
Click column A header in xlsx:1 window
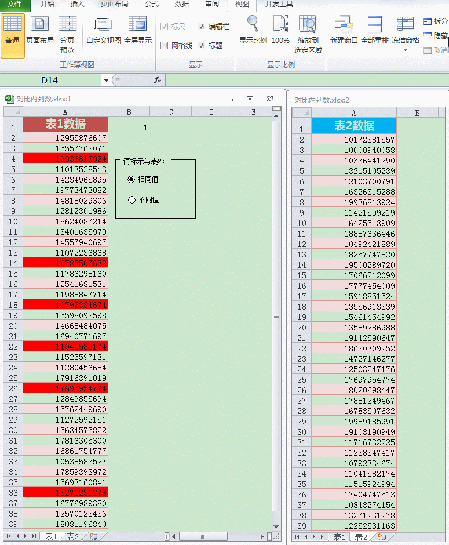point(65,112)
